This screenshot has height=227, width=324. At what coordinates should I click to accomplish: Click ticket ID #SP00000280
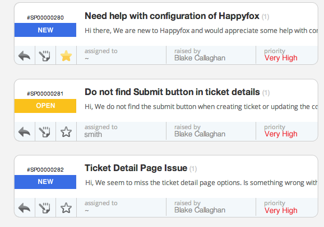pos(45,17)
